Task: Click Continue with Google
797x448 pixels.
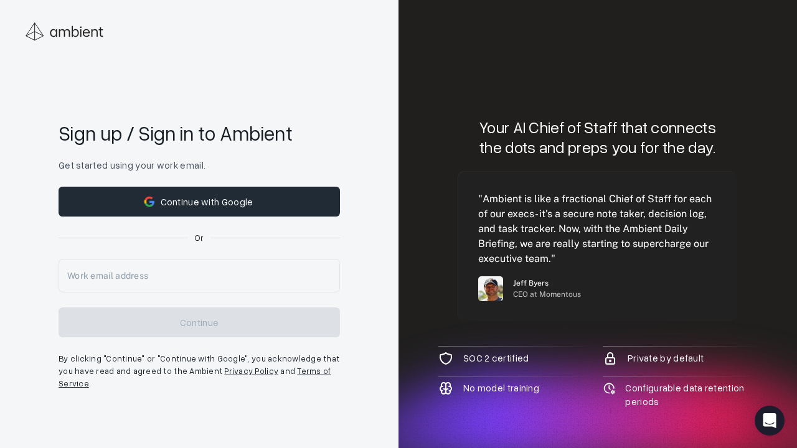Action: tap(199, 202)
